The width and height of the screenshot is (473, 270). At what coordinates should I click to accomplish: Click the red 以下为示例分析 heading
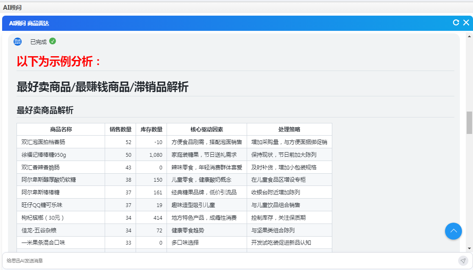click(58, 61)
